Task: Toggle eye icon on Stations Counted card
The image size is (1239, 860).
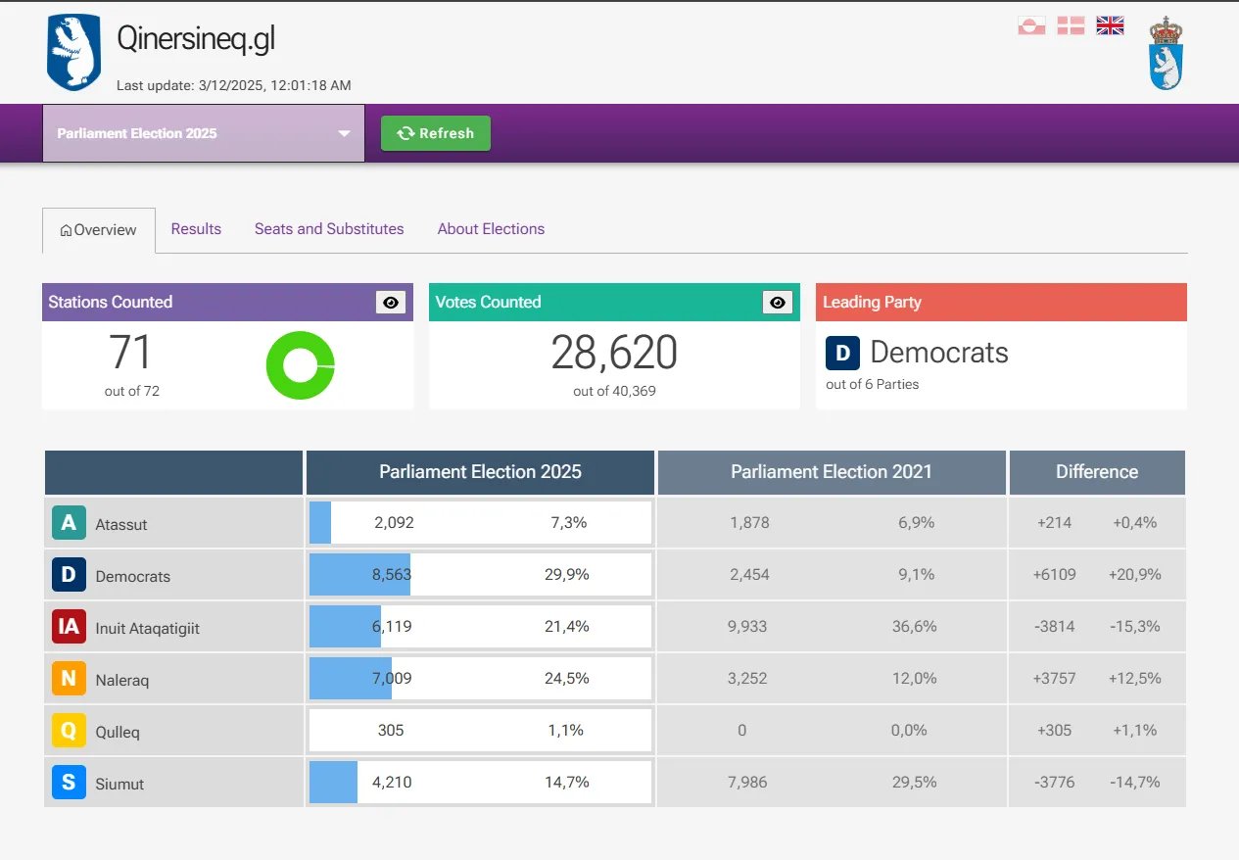Action: 391,303
